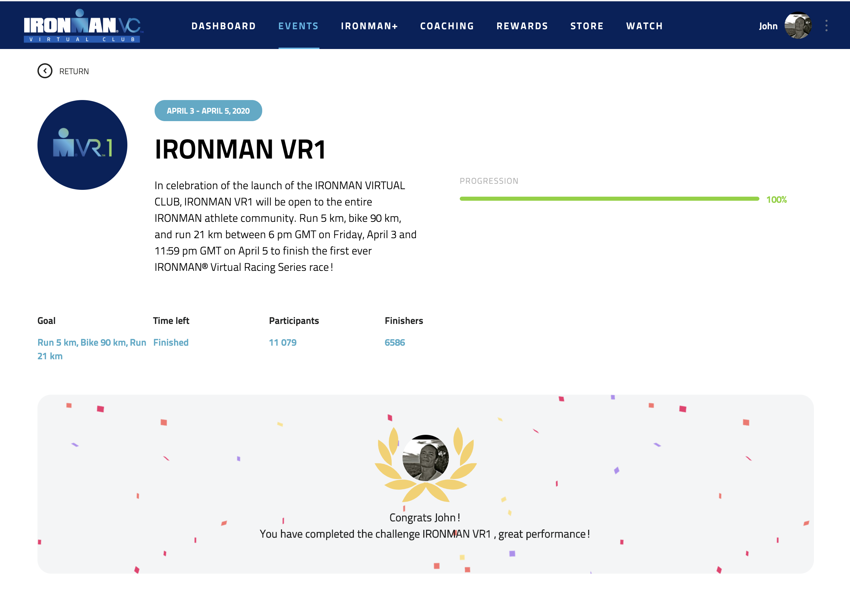Screen dimensions: 850x592
Task: Go to the Watch section
Action: click(x=644, y=26)
